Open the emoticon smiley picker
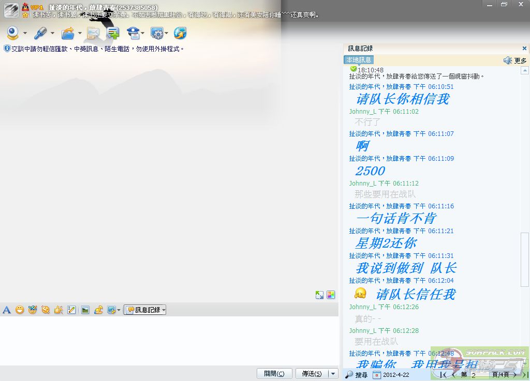The width and height of the screenshot is (530, 381). [x=20, y=310]
